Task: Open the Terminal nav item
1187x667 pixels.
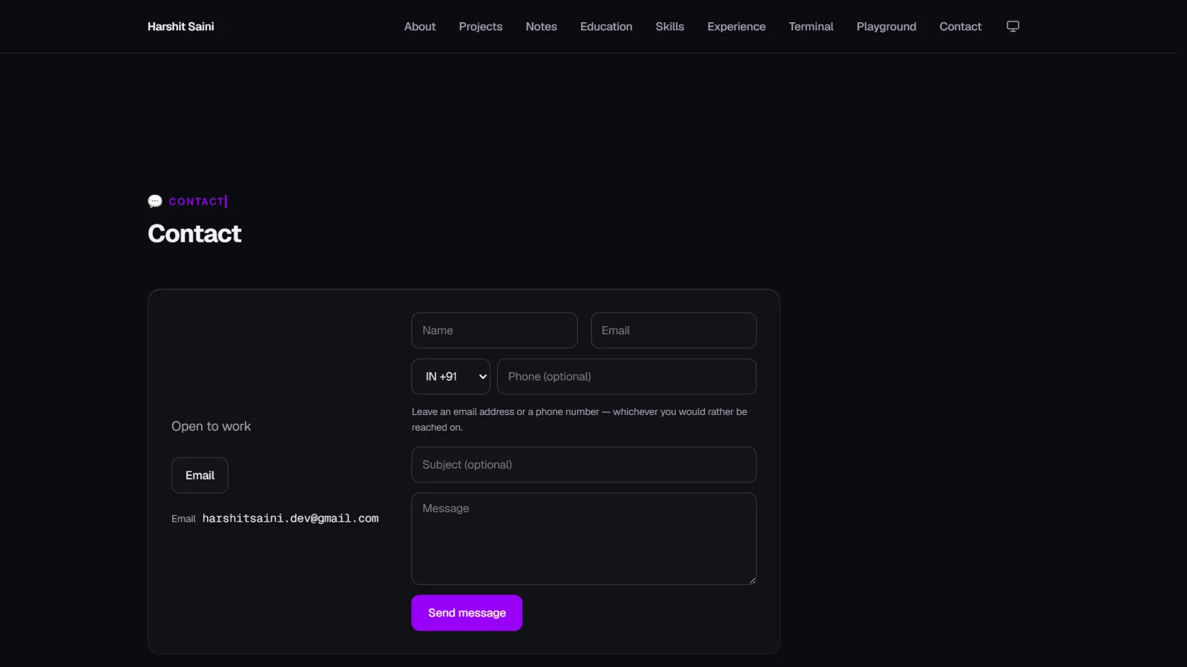Action: [811, 27]
